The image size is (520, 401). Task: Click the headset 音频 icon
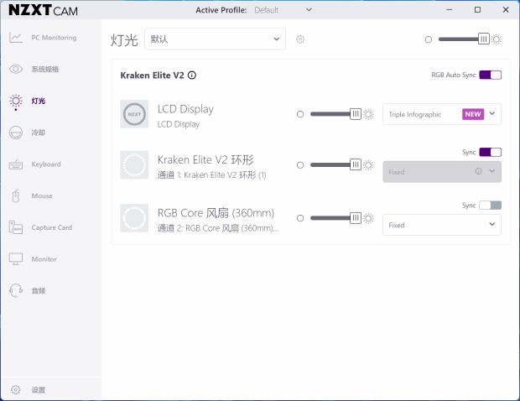16,290
